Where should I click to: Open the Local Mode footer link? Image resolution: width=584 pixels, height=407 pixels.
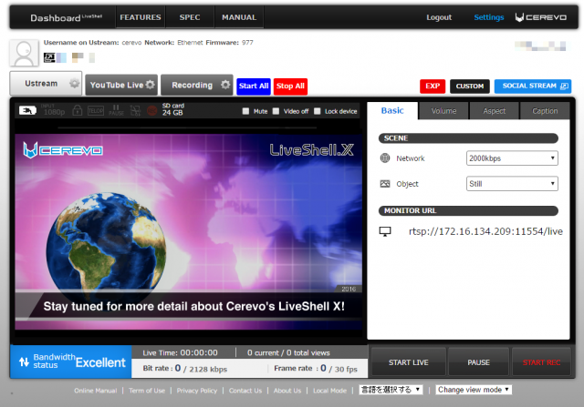coord(329,391)
